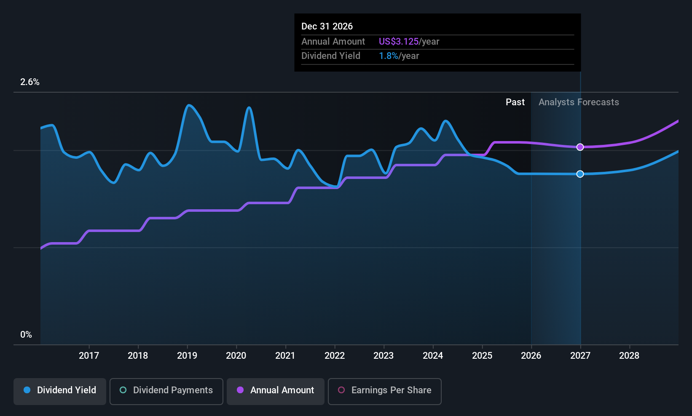Click the 2020 x-axis year label
The image size is (692, 416).
tap(236, 355)
